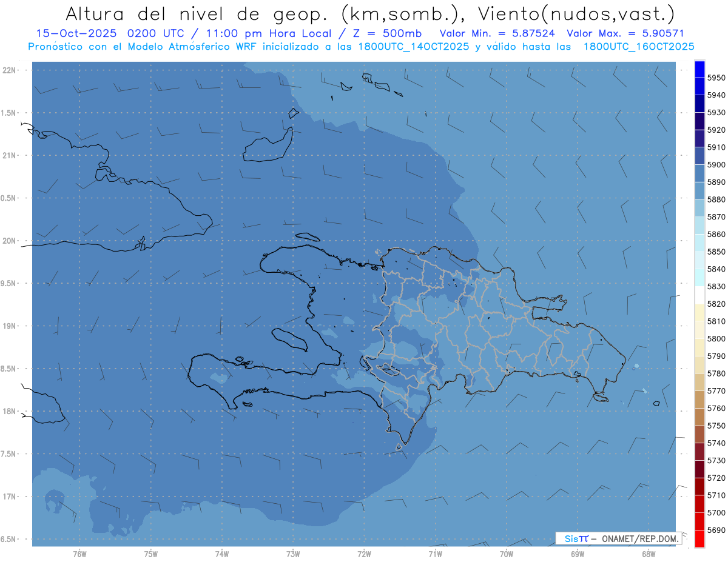Click the '68W' longitude label
728x562 pixels.
[x=649, y=554]
